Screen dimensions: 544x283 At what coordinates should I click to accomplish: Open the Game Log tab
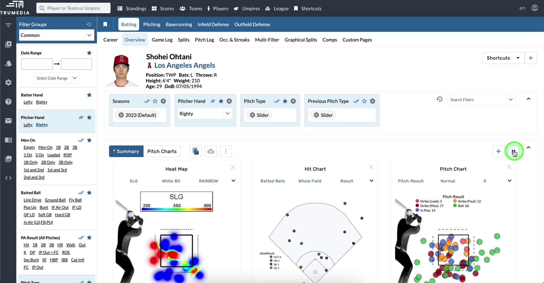coord(162,40)
